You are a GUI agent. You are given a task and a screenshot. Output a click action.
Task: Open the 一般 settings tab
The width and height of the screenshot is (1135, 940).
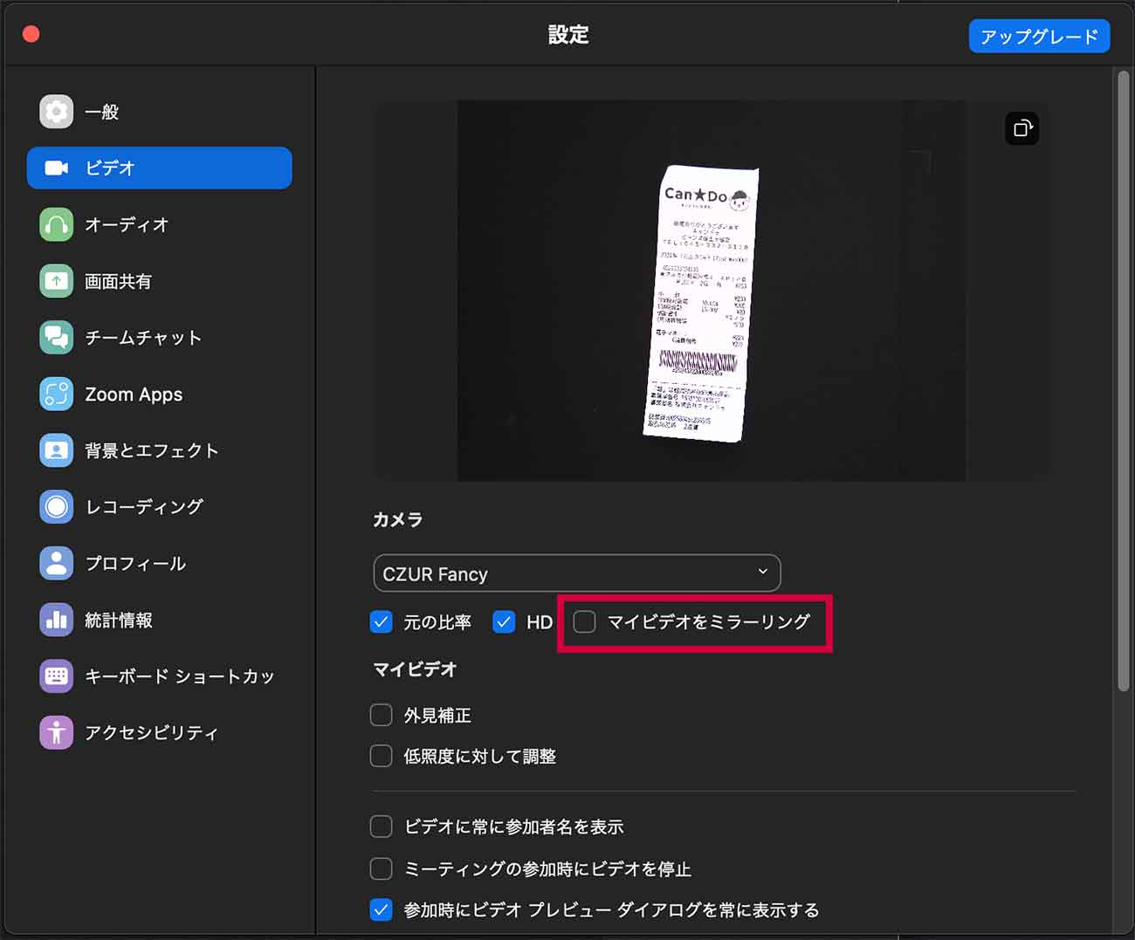(x=159, y=112)
